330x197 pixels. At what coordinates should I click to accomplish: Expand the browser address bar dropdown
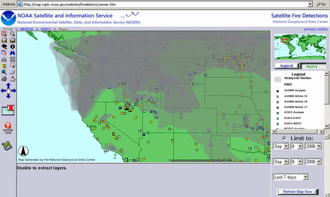click(x=310, y=4)
